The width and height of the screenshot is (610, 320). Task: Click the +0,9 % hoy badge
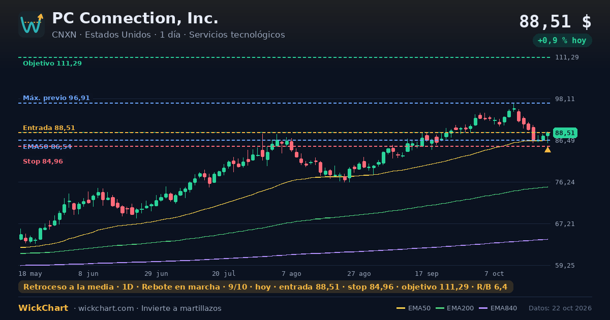point(562,41)
